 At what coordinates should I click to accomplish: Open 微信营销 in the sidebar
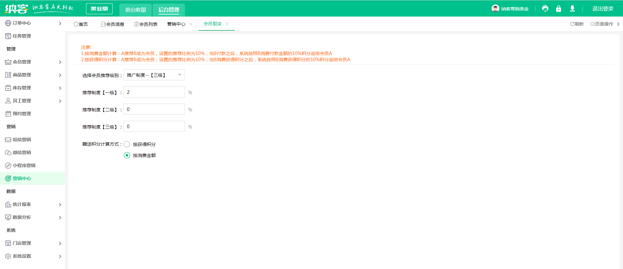(22, 152)
